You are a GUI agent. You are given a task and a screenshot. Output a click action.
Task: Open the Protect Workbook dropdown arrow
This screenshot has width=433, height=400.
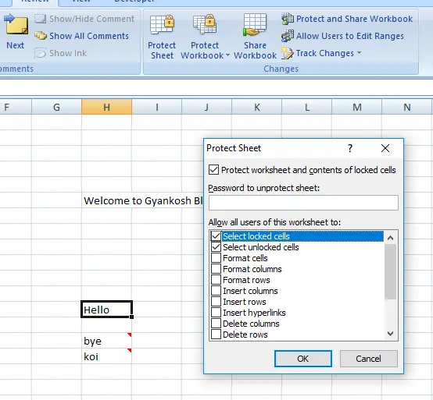coord(227,55)
